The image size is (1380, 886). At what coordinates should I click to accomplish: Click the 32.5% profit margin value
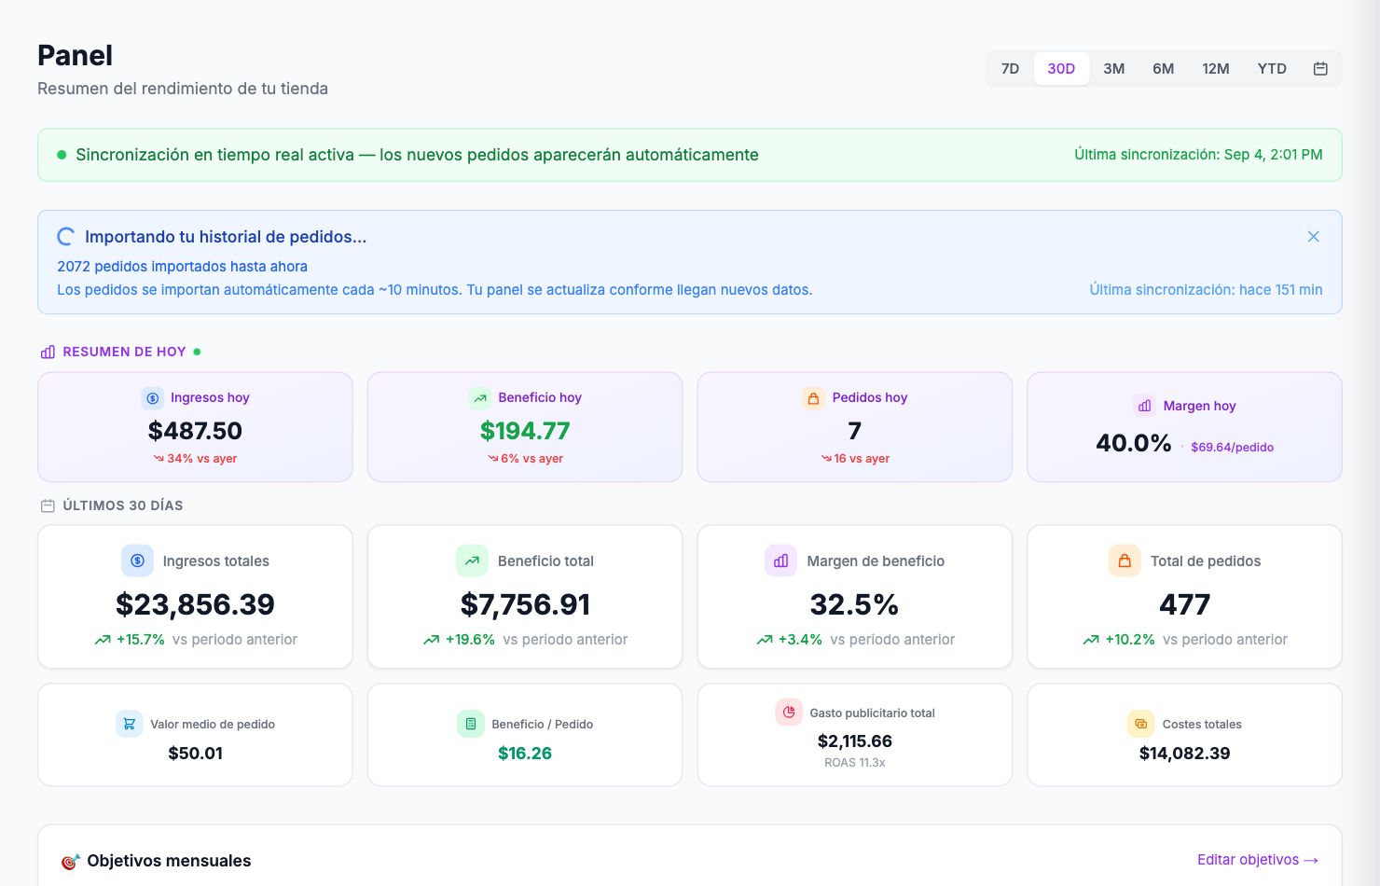coord(854,604)
